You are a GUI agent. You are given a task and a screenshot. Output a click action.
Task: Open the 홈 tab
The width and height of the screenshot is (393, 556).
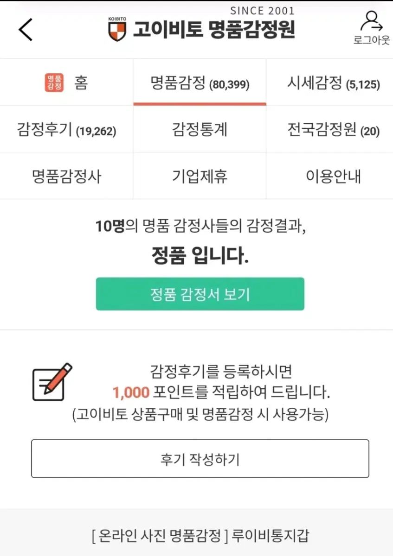click(x=80, y=83)
